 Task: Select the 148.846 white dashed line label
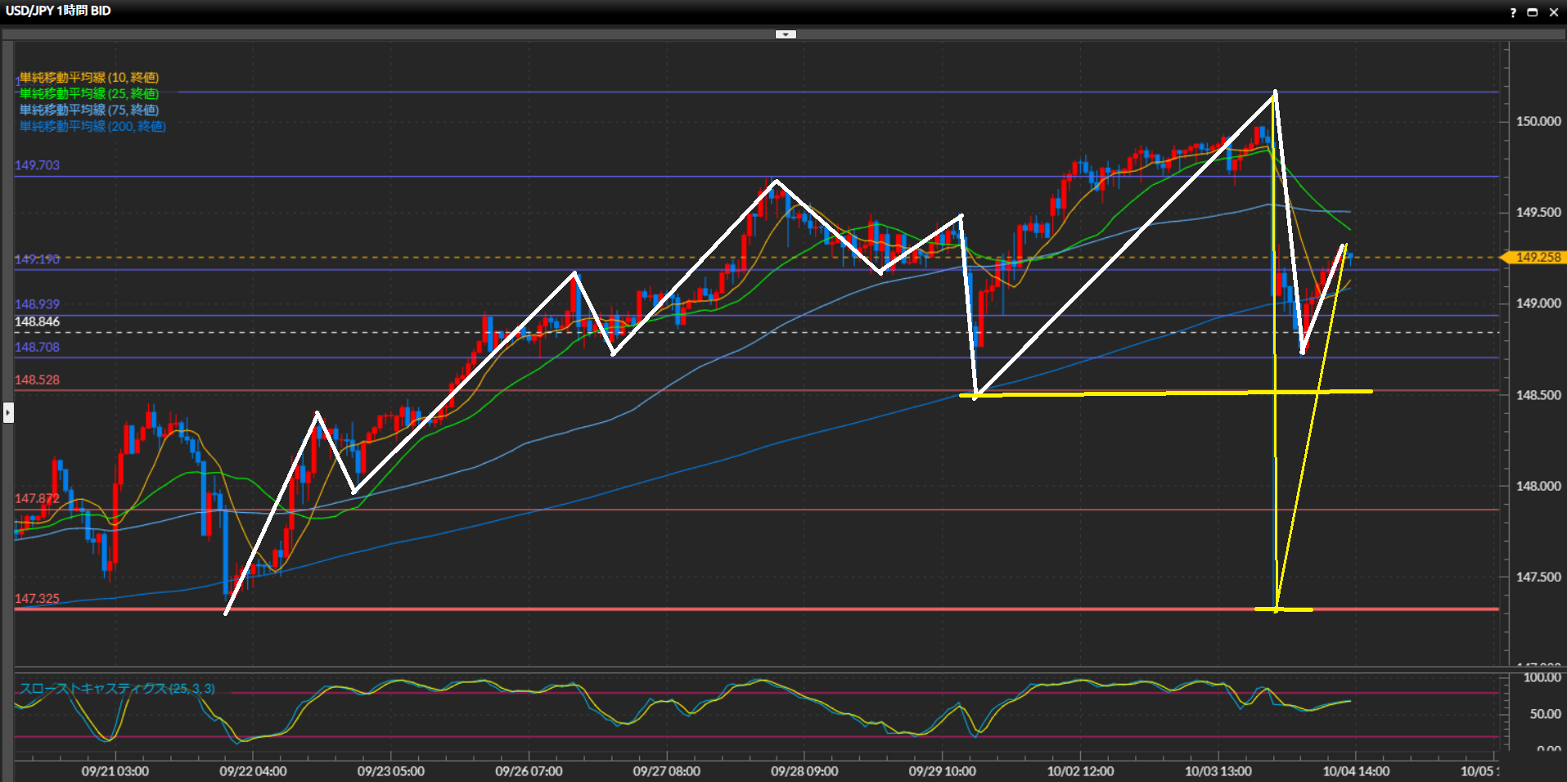[37, 322]
